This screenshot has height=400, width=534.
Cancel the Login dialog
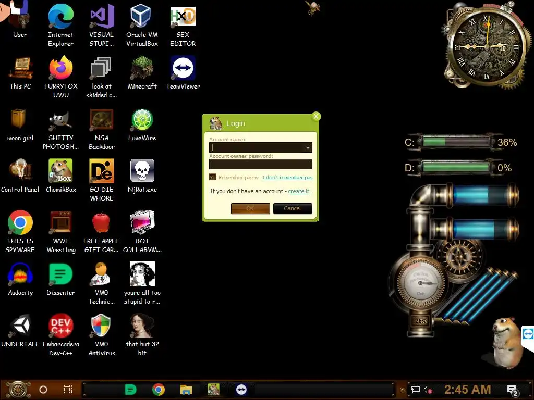[293, 208]
